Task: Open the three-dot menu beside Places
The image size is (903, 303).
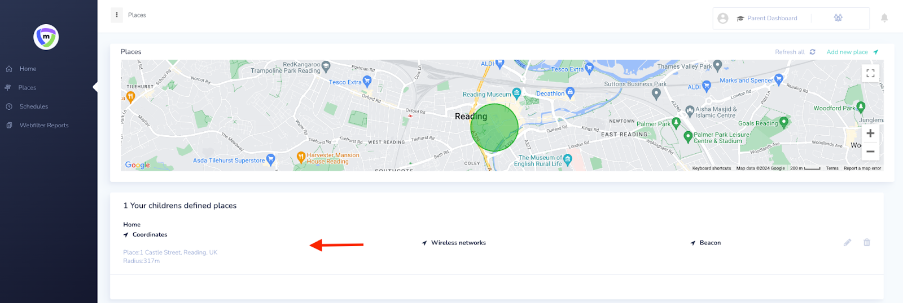Action: (x=117, y=15)
